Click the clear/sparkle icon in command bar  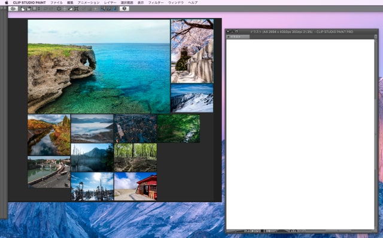click(x=59, y=9)
